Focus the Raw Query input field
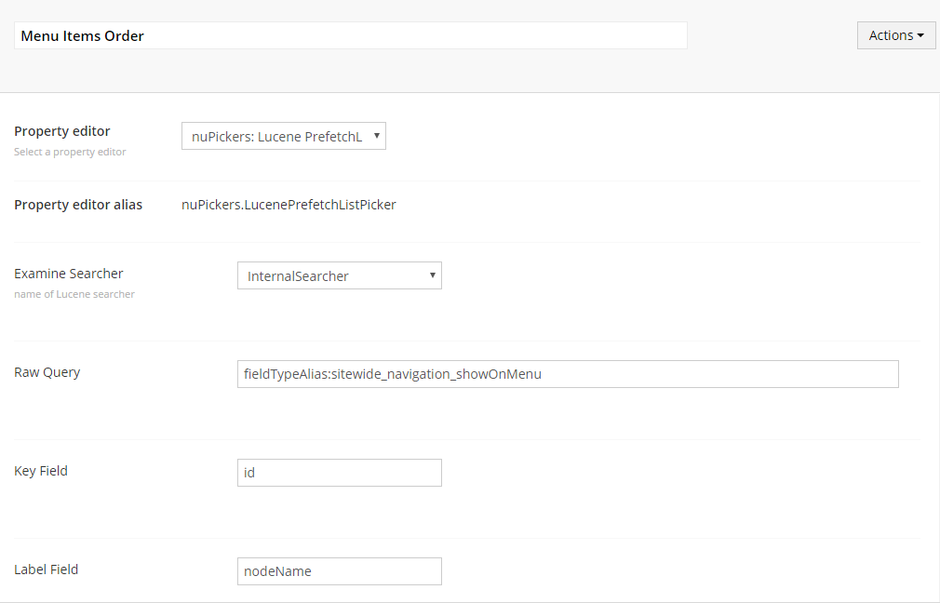Viewport: 940px width, 603px height. click(568, 374)
